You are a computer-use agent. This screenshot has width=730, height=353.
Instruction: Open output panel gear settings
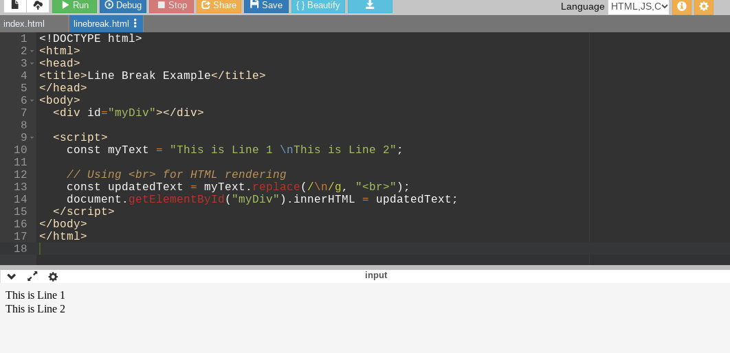pos(53,277)
